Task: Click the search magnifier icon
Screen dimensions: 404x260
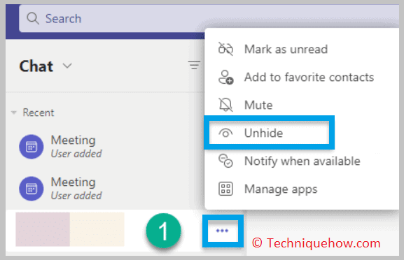Action: pyautogui.click(x=33, y=18)
